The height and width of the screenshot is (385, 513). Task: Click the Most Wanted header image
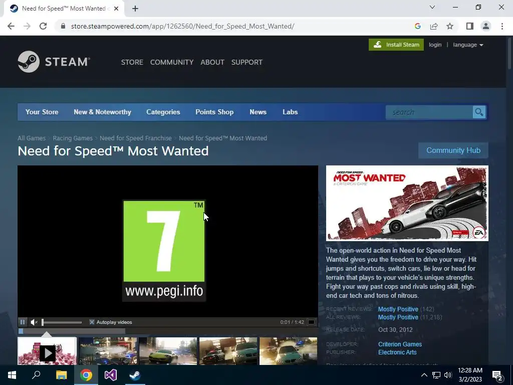tap(407, 204)
